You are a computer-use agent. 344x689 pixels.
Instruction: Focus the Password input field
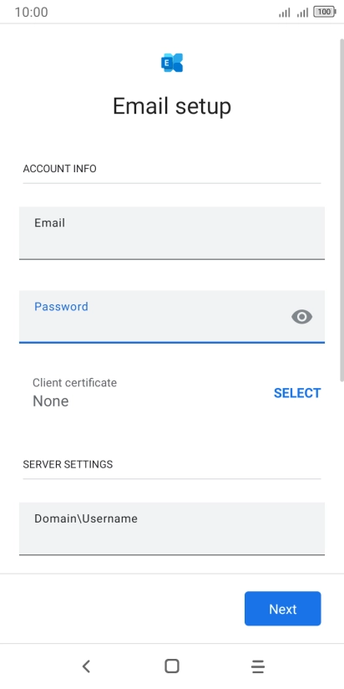[x=172, y=317]
